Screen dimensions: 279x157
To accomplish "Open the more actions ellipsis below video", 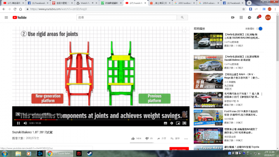I will pyautogui.click(x=186, y=139).
